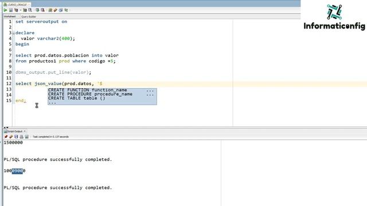Save the Script Output with disk icon
The width and height of the screenshot is (367, 206).
16,137
